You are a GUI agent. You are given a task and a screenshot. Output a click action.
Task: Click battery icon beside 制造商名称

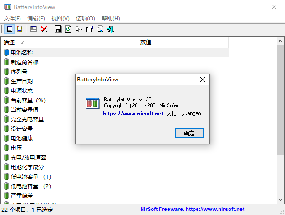pos(6,62)
